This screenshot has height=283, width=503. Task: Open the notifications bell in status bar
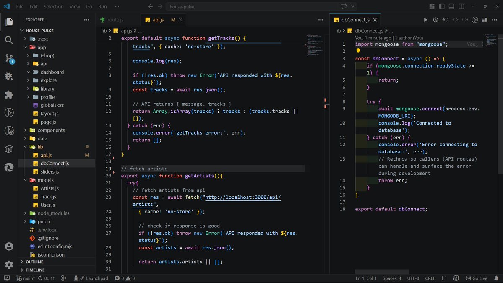point(496,278)
